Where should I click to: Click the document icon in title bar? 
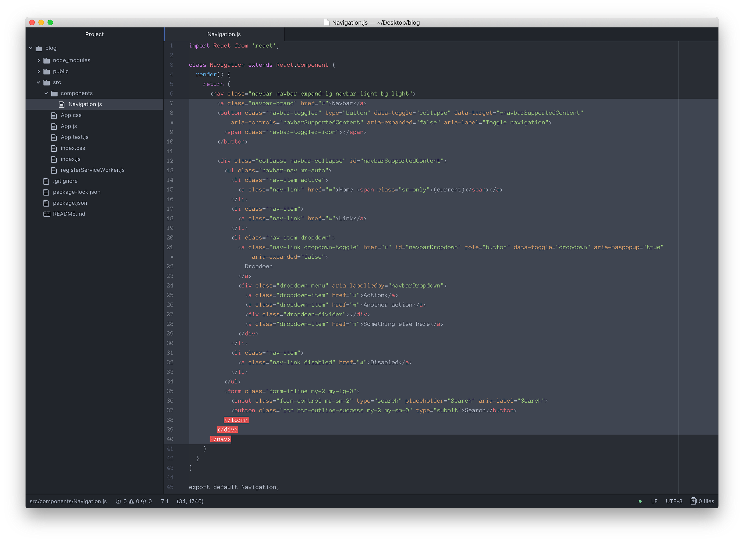(x=327, y=22)
